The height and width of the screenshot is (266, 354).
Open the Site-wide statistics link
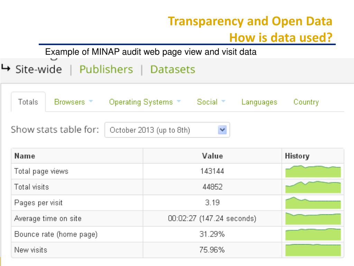(x=38, y=69)
